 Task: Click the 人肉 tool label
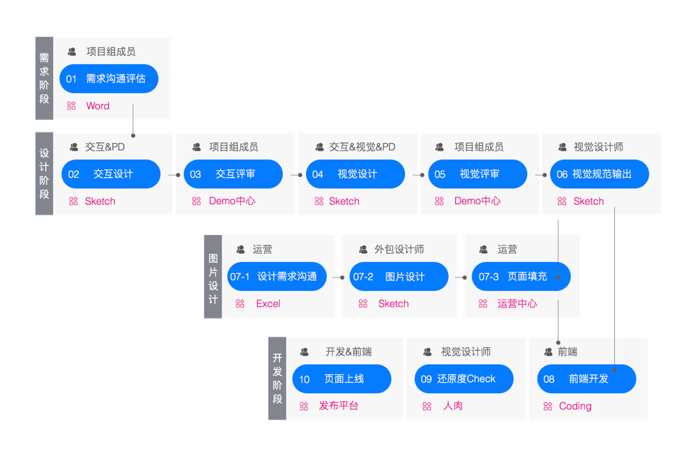[x=453, y=406]
